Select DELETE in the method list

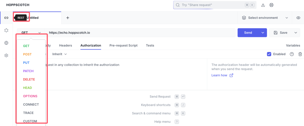click(29, 80)
